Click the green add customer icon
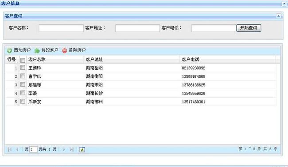The width and height of the screenshot is (288, 167). [x=10, y=50]
